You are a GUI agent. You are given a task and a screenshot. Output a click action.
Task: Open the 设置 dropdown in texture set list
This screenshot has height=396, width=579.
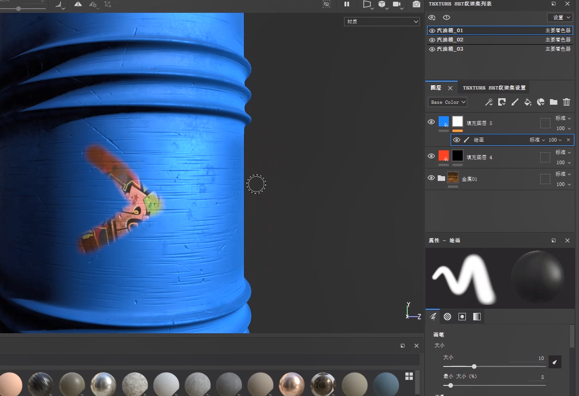click(560, 17)
